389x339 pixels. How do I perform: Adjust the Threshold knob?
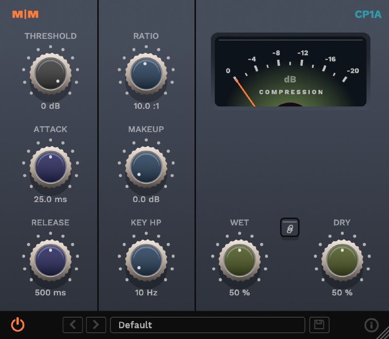click(50, 73)
